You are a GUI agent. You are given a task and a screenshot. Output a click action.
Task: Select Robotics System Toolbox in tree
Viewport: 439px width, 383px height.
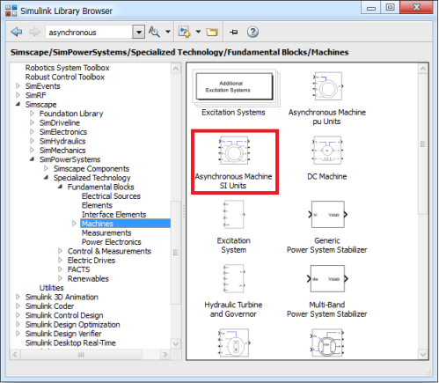[67, 68]
